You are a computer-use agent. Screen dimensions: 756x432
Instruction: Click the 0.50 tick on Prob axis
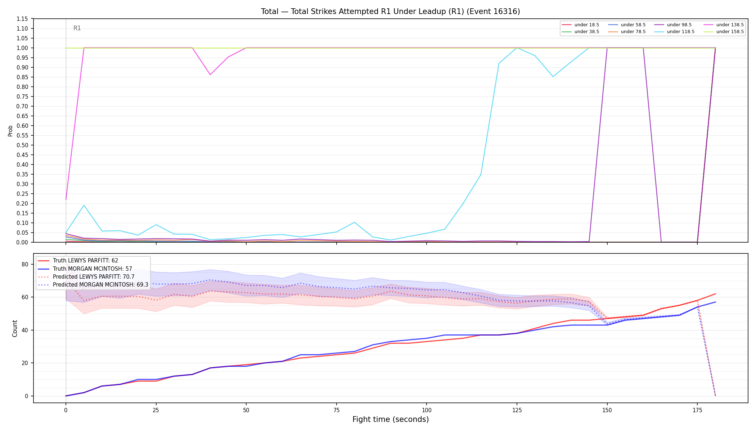coord(22,145)
